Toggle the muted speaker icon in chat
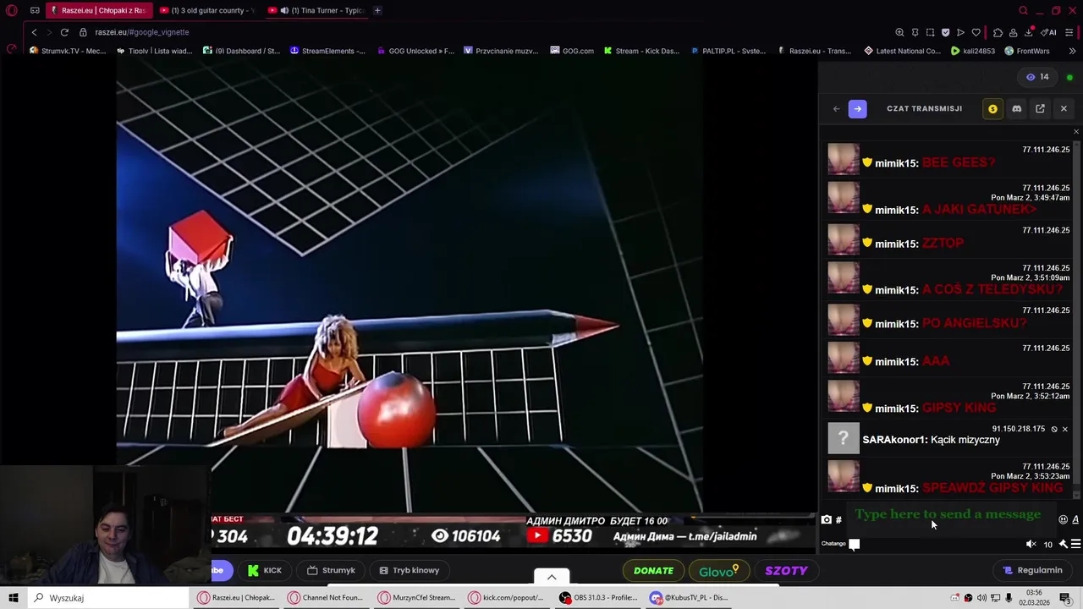 [x=1031, y=545]
